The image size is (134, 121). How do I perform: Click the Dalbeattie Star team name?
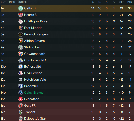pos(35,118)
